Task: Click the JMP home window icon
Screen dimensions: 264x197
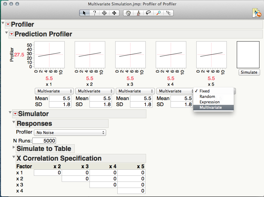Action: pos(257,13)
